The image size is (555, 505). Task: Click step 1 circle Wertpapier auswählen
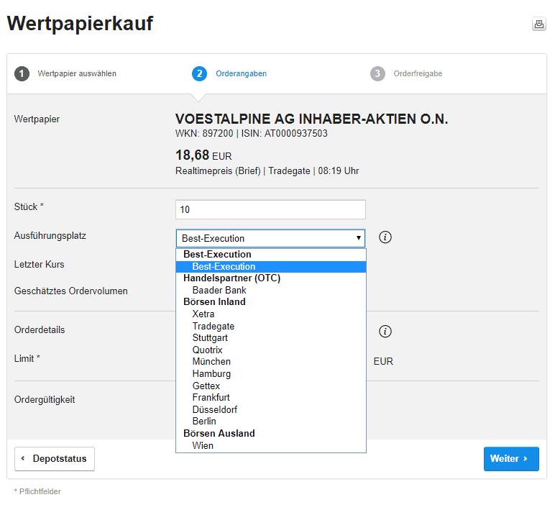(x=22, y=73)
